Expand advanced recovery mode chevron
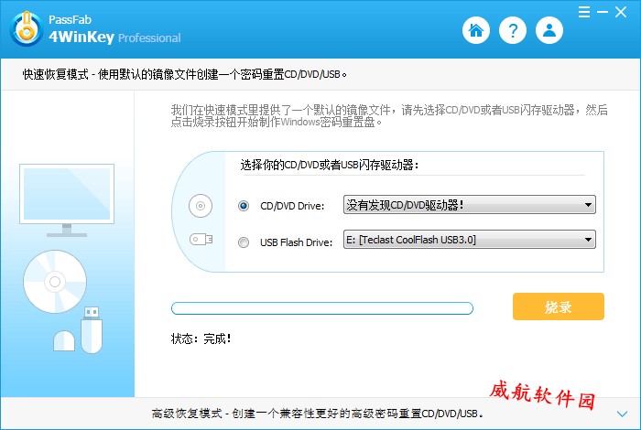The height and width of the screenshot is (430, 641). [622, 414]
